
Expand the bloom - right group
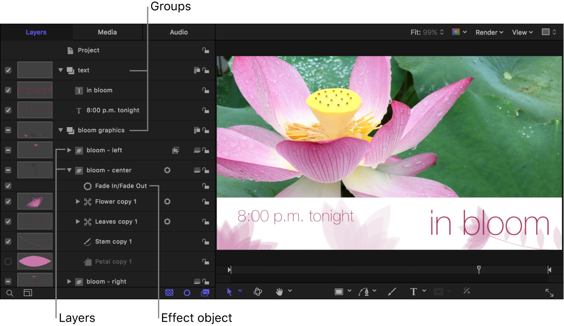click(x=69, y=281)
